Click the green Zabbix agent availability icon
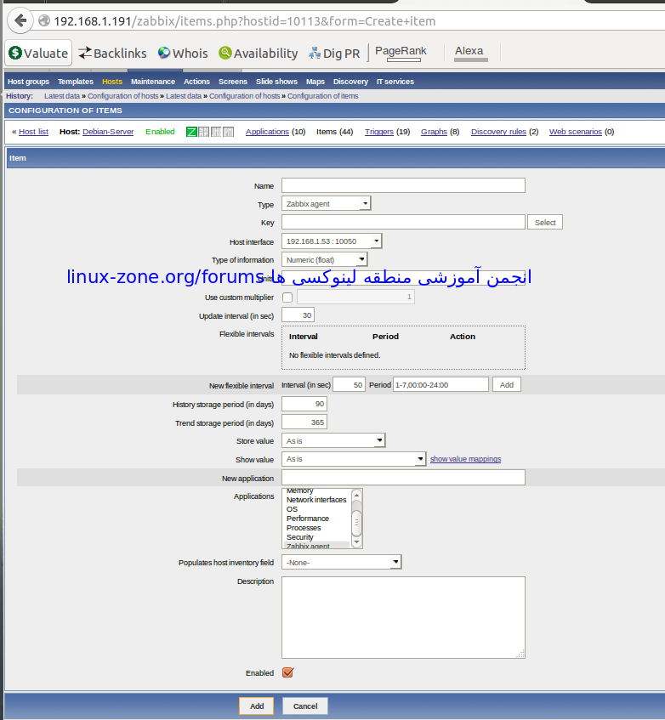 tap(191, 132)
